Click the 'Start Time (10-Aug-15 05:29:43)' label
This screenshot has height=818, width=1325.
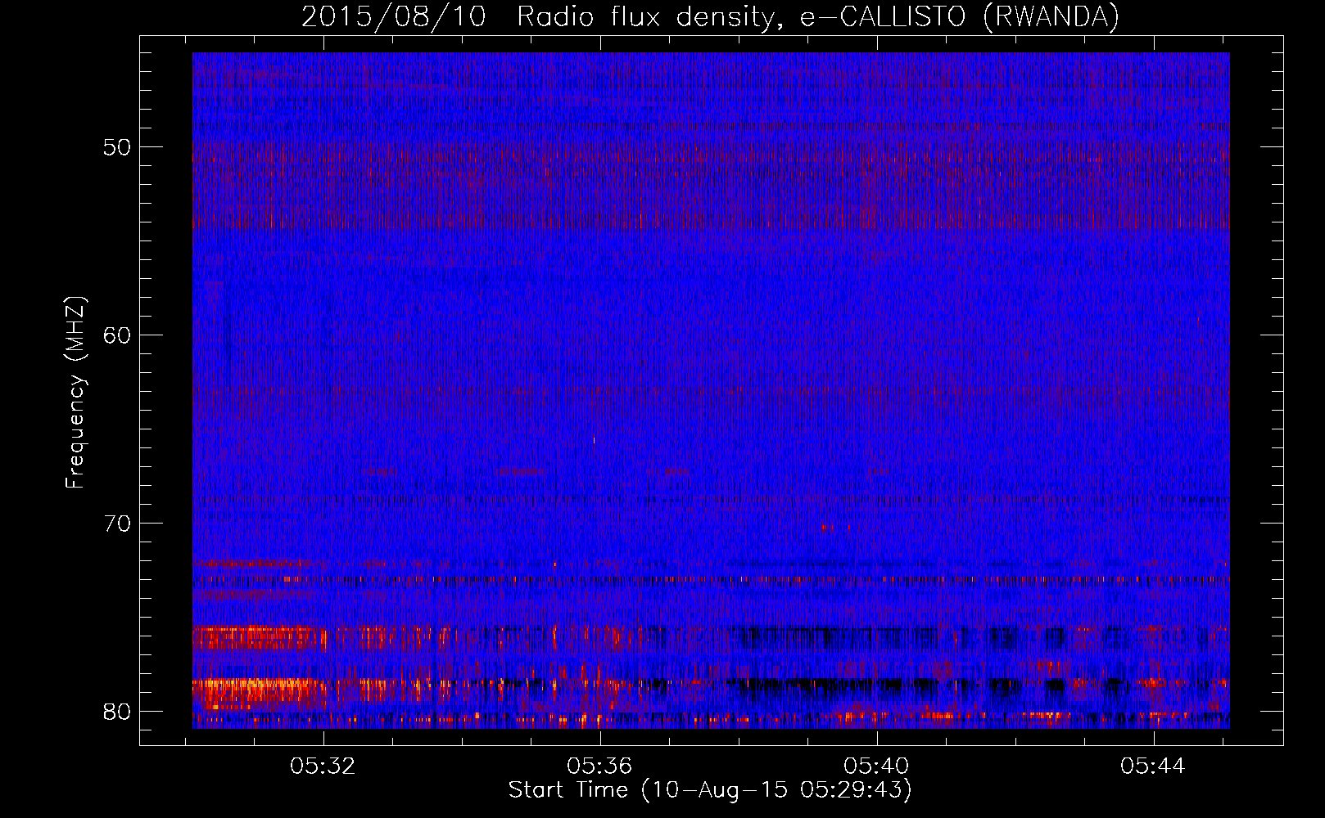coord(710,790)
